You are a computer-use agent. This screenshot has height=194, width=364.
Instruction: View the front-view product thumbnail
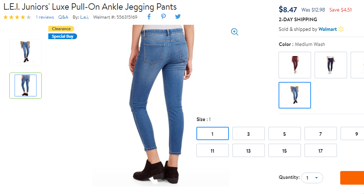pos(26,52)
